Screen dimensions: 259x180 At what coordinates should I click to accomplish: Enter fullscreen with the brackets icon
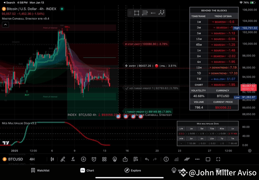[218, 159]
